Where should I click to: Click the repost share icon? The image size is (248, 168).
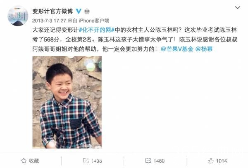tap(86, 161)
